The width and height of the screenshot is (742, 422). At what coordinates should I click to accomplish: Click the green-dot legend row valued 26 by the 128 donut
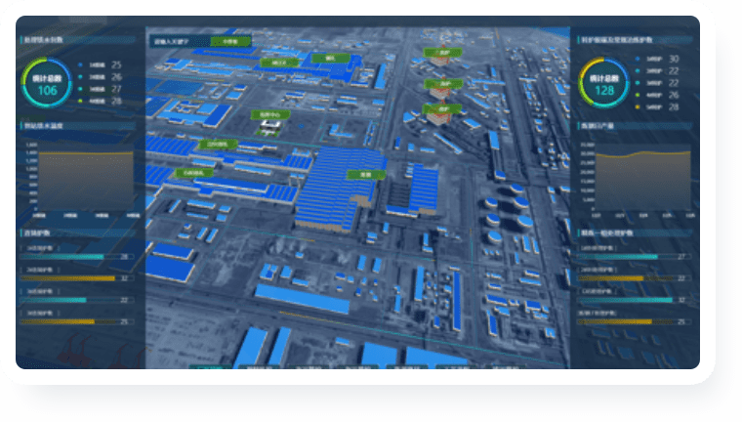(x=658, y=95)
